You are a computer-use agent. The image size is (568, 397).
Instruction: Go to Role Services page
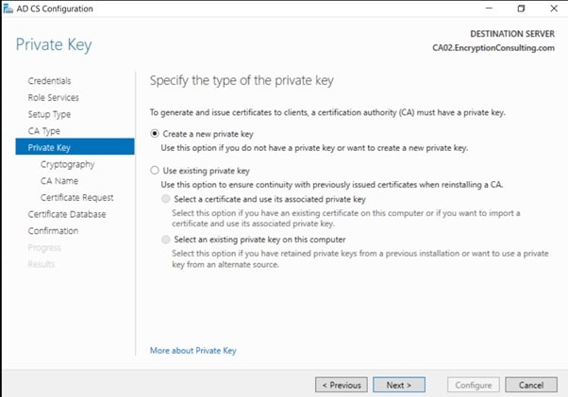click(54, 98)
